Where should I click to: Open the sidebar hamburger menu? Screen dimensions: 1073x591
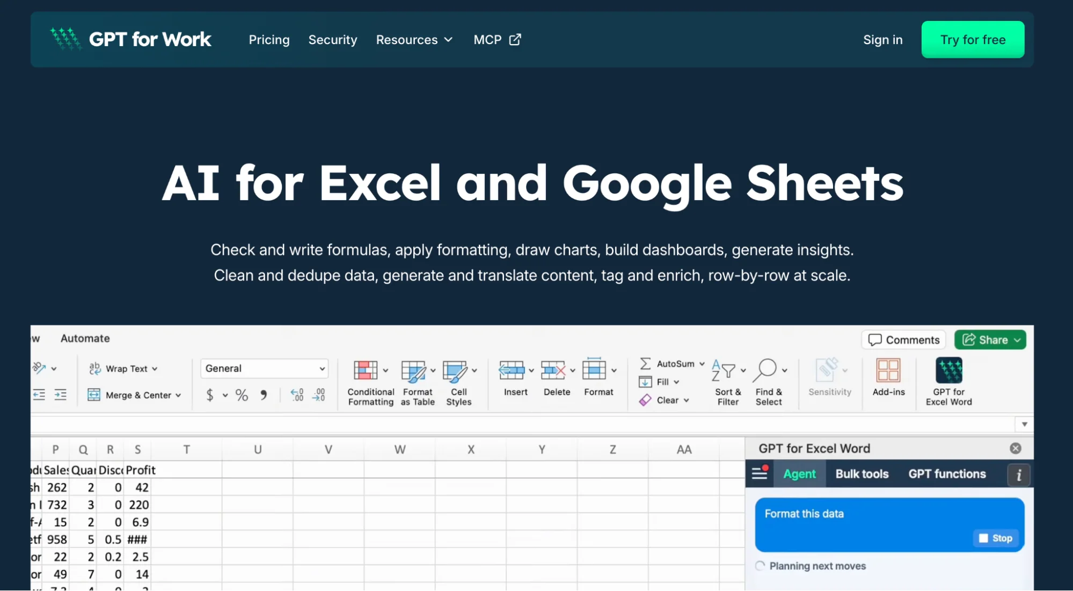[x=760, y=474]
